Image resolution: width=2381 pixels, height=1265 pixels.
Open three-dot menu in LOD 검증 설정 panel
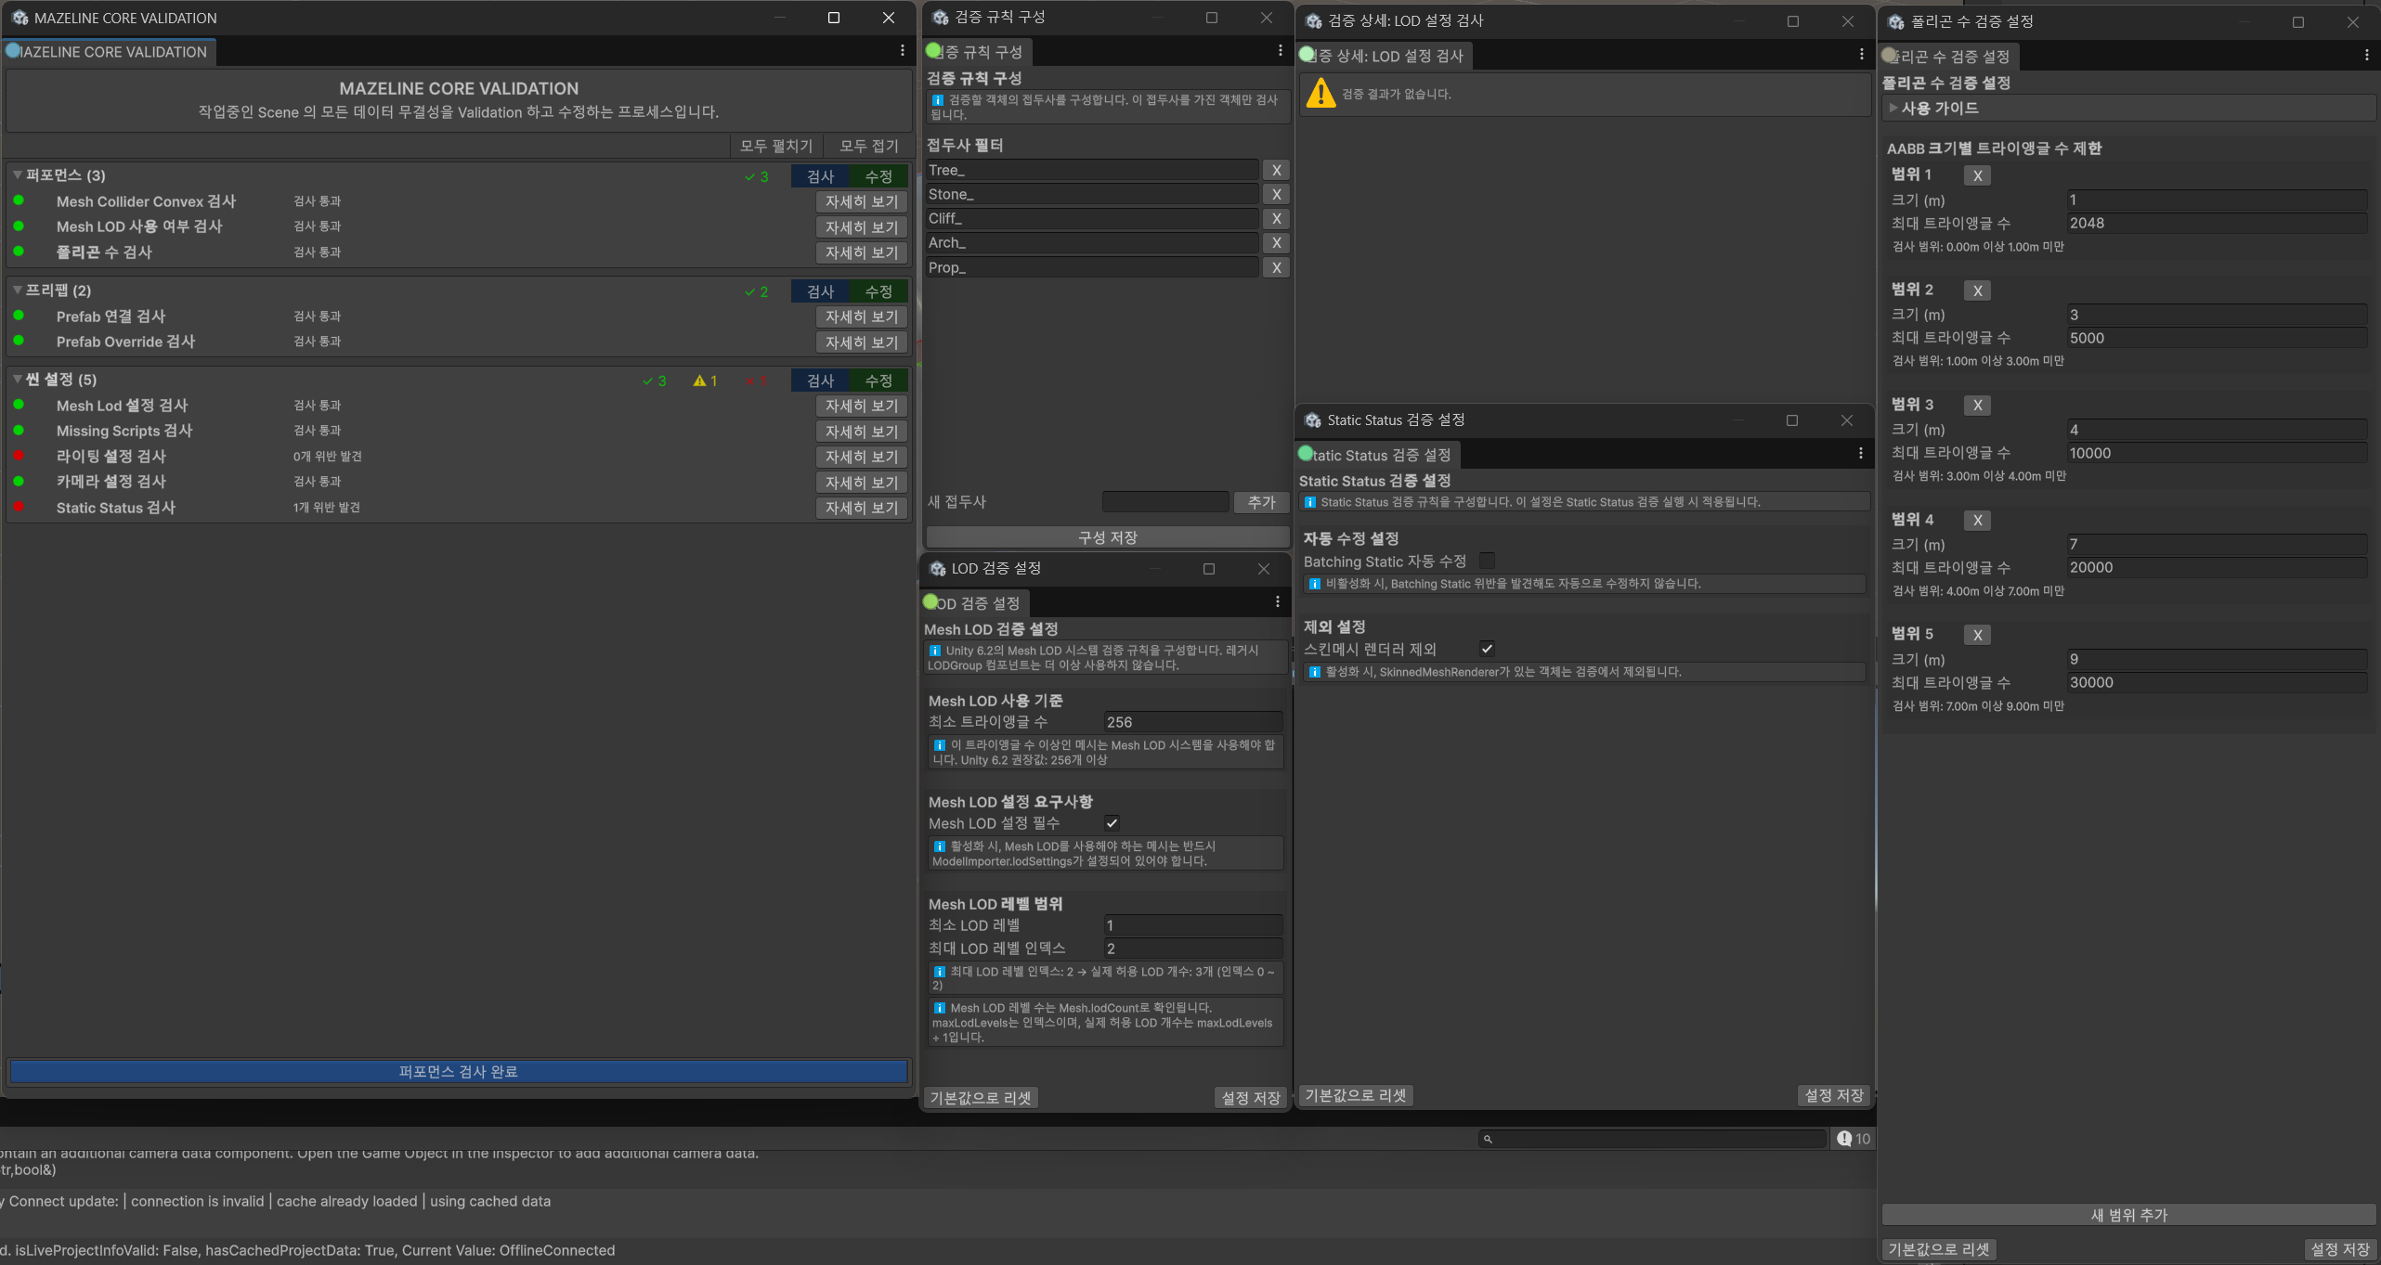pyautogui.click(x=1278, y=602)
